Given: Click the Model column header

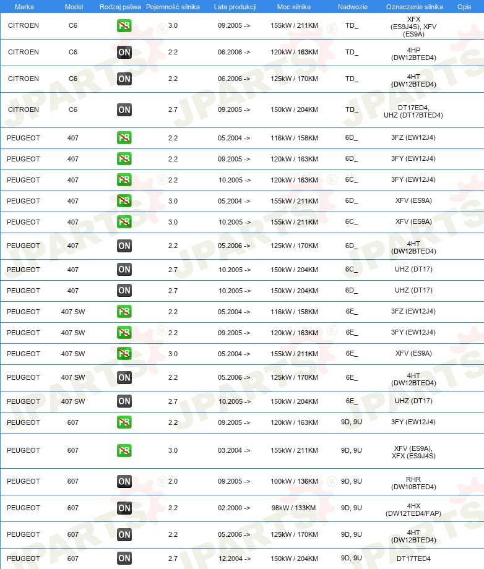Looking at the screenshot, I should coord(74,7).
